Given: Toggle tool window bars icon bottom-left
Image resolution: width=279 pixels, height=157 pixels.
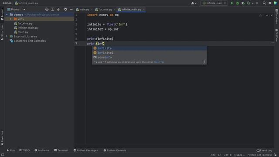Looking at the screenshot, I should 3,155.
